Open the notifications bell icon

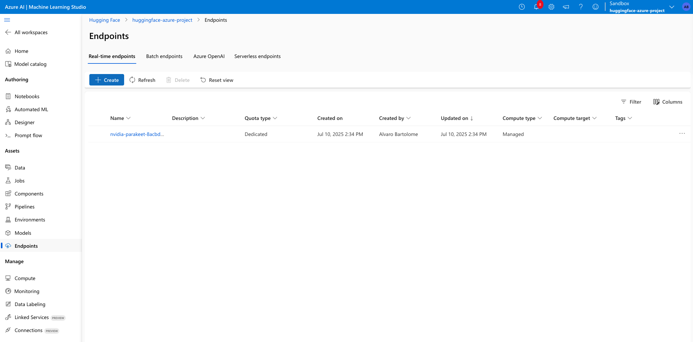tap(536, 7)
